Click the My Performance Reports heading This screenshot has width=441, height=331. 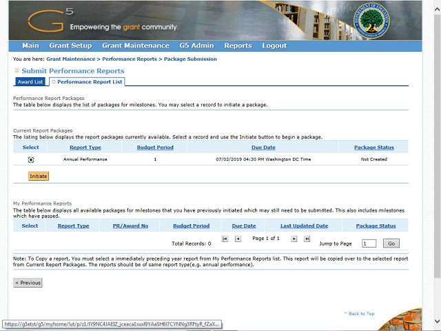point(43,203)
